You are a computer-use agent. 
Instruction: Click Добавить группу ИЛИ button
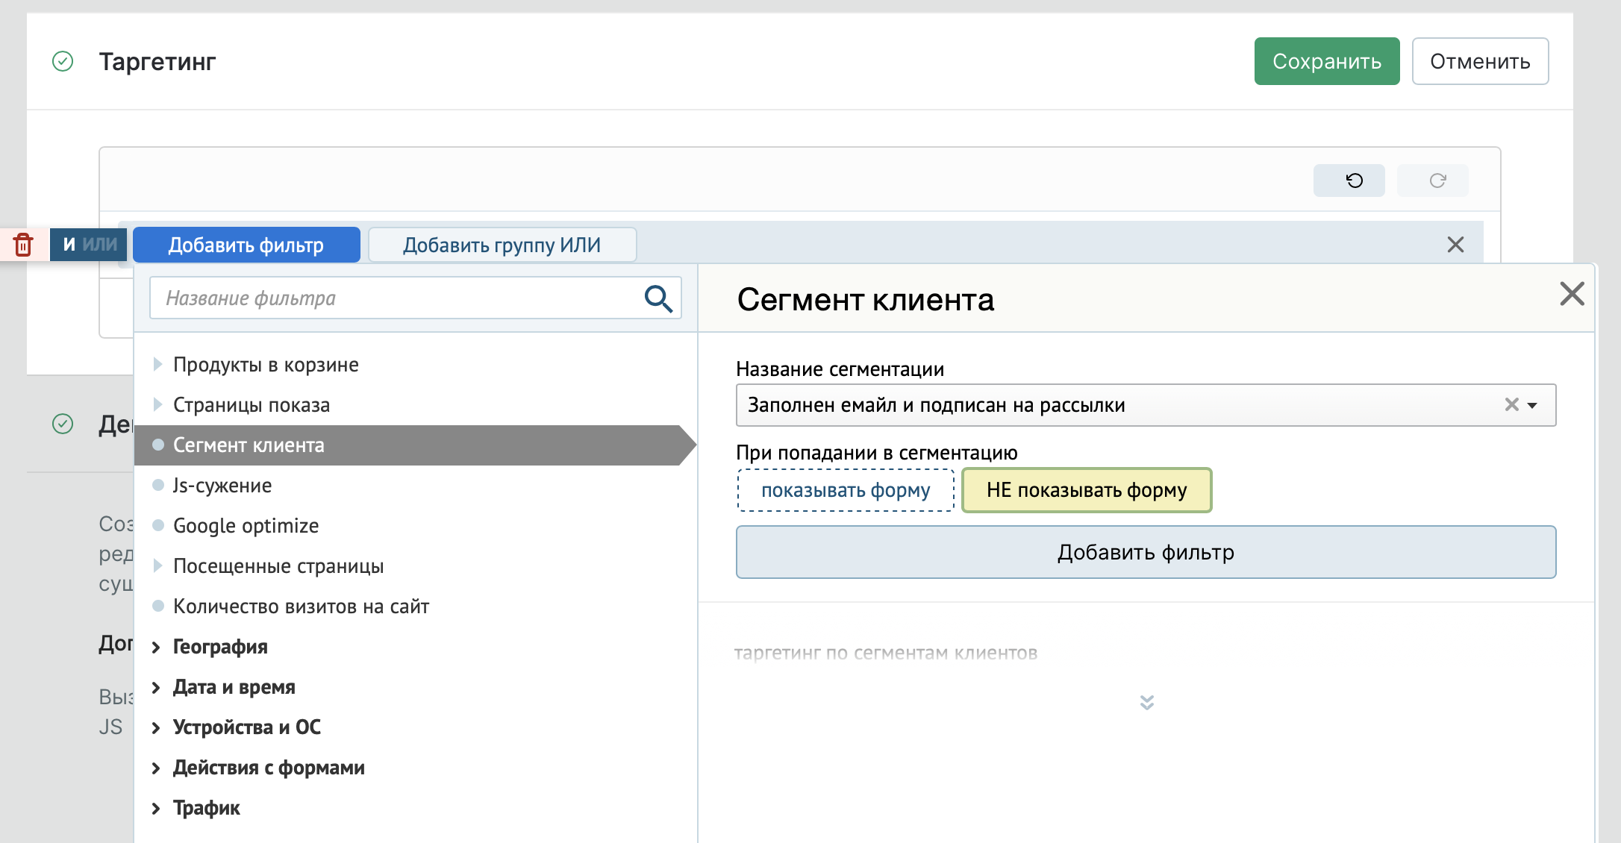(502, 245)
